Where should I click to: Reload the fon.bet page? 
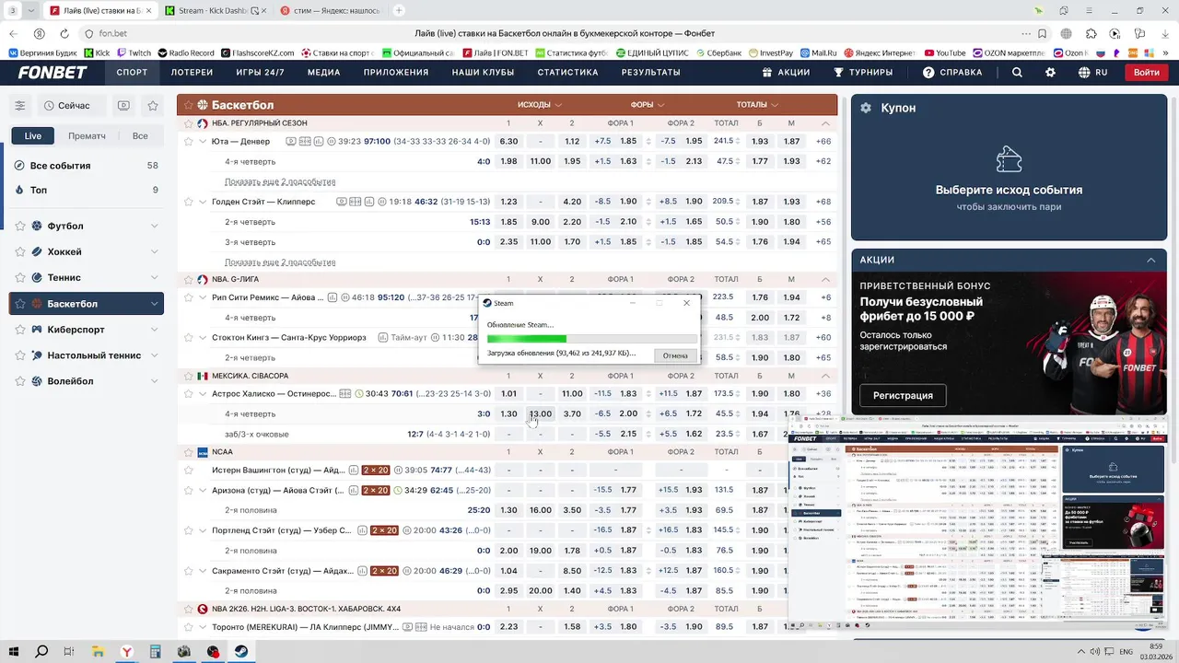[x=63, y=34]
